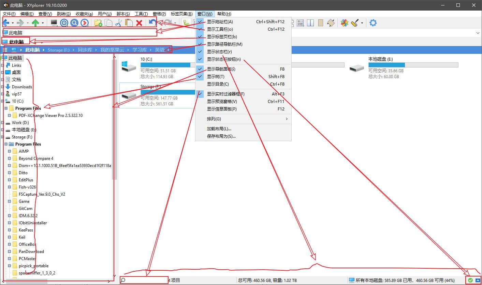
Task: Click the new folder icon
Action: point(98,22)
